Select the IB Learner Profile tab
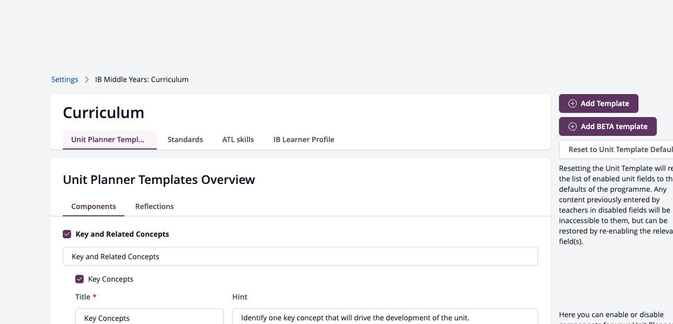 click(304, 140)
